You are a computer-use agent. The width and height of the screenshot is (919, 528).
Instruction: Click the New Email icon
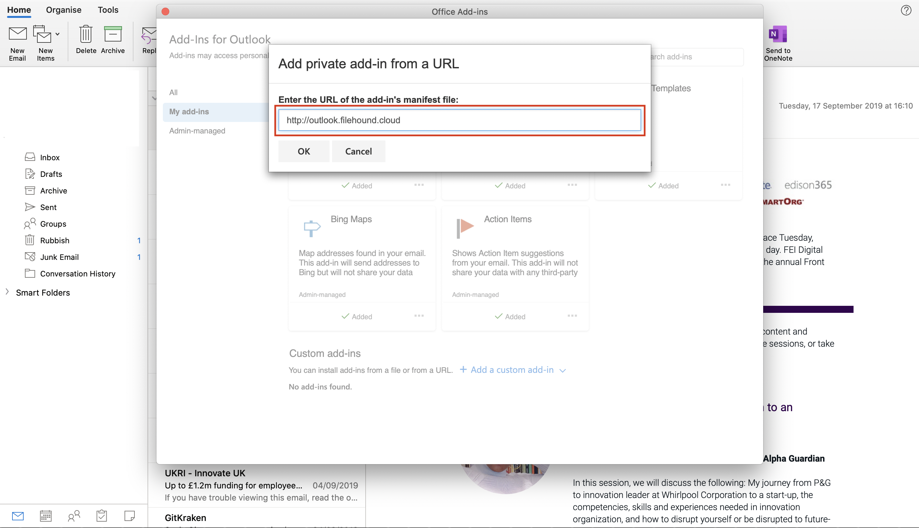point(18,34)
